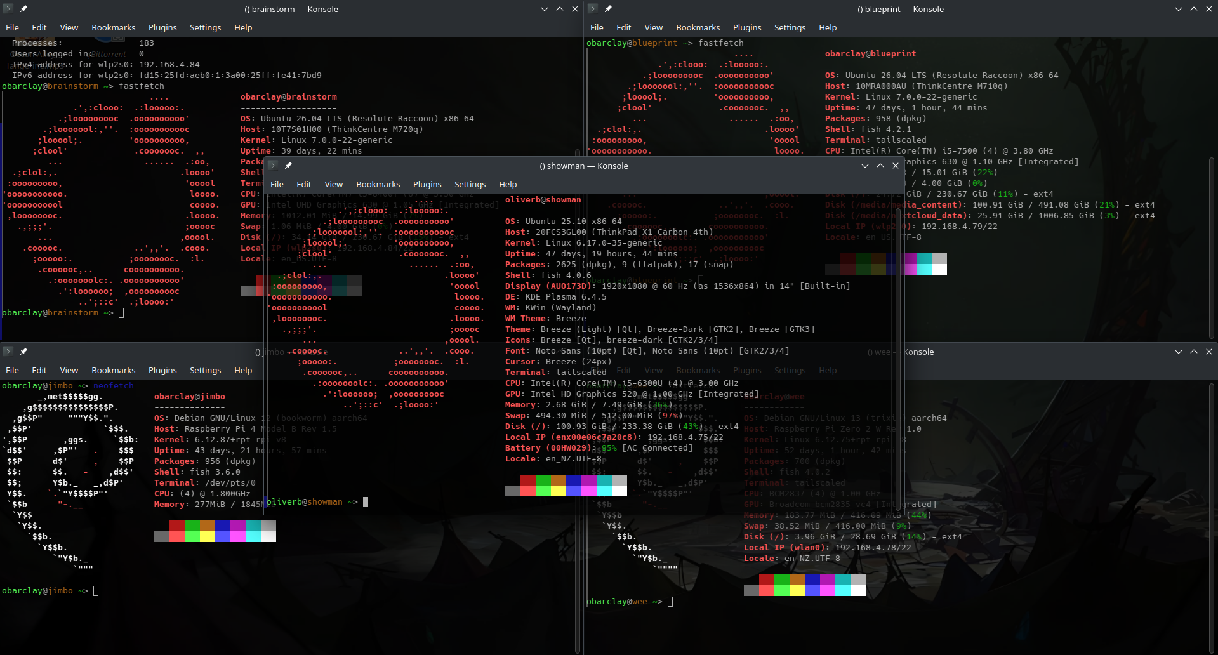1218x655 pixels.
Task: Open View menu in blueprint window
Action: 654,27
